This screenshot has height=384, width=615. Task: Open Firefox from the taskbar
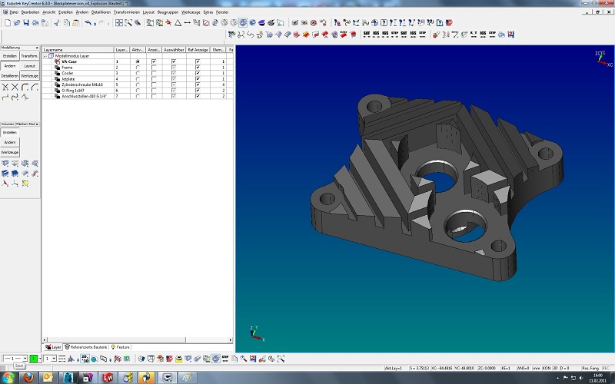pos(28,378)
